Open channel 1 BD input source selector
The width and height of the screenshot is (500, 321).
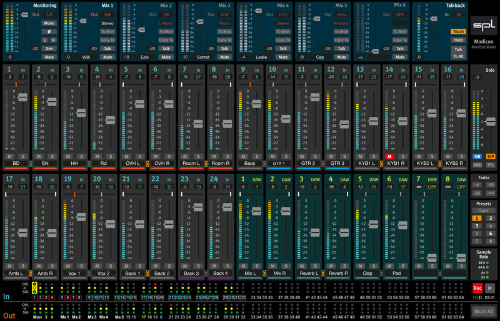[22, 77]
